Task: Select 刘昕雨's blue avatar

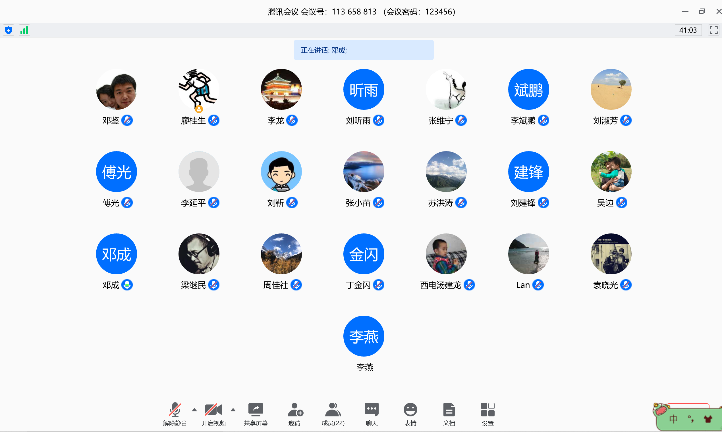Action: (364, 89)
